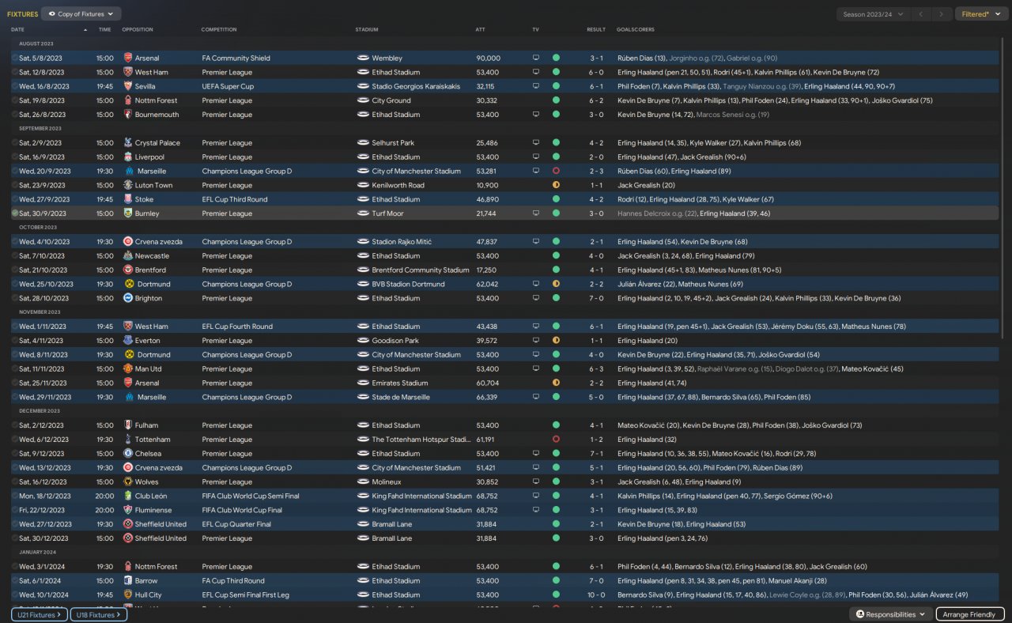This screenshot has width=1012, height=623.
Task: Click the EFL Cup Quarter Final competition text
Action: coord(236,524)
